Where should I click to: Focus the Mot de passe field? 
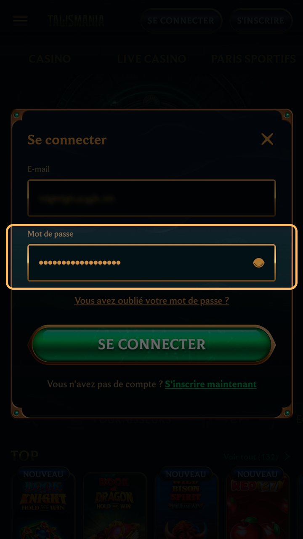tap(151, 263)
